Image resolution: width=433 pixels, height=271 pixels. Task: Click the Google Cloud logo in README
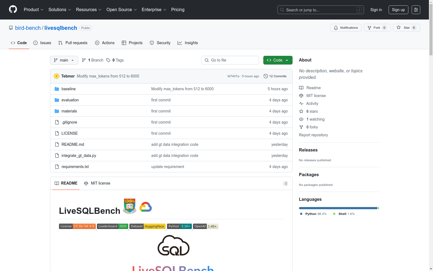pyautogui.click(x=146, y=207)
